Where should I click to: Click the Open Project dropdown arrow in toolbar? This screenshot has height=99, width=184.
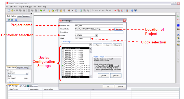tap(55, 11)
